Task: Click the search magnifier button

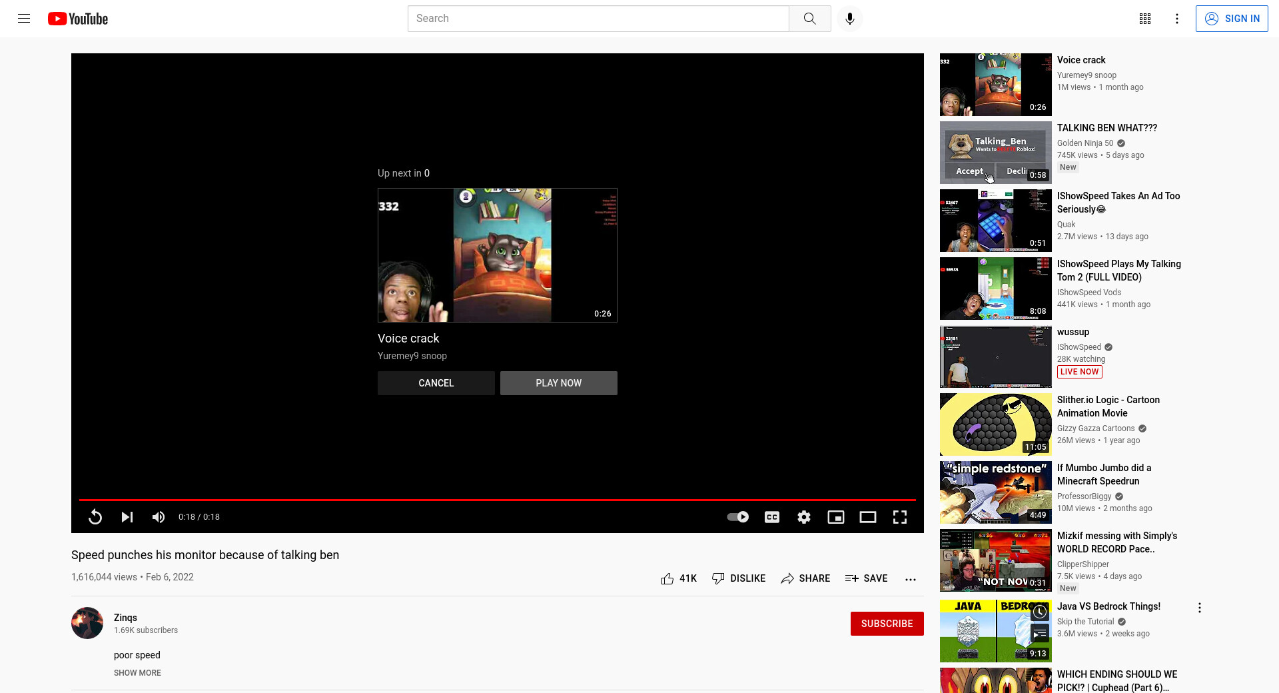Action: point(809,19)
